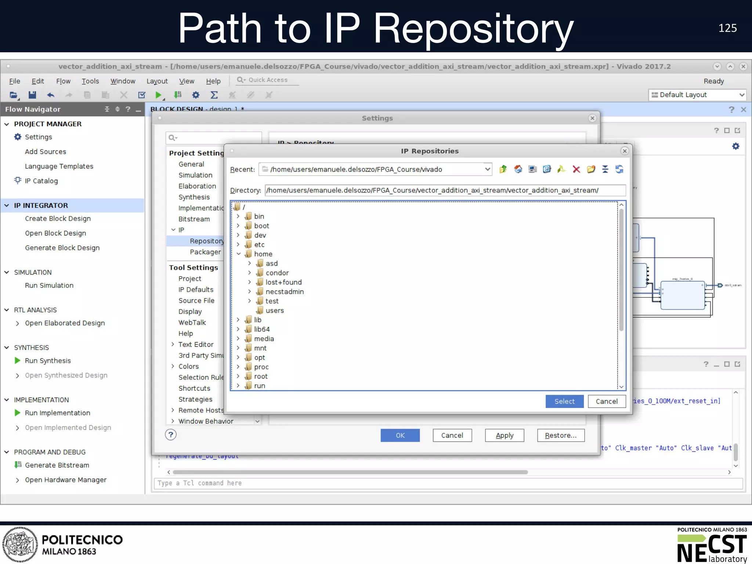The height and width of the screenshot is (564, 752).
Task: Start Run Implementation green arrow
Action: coord(17,413)
